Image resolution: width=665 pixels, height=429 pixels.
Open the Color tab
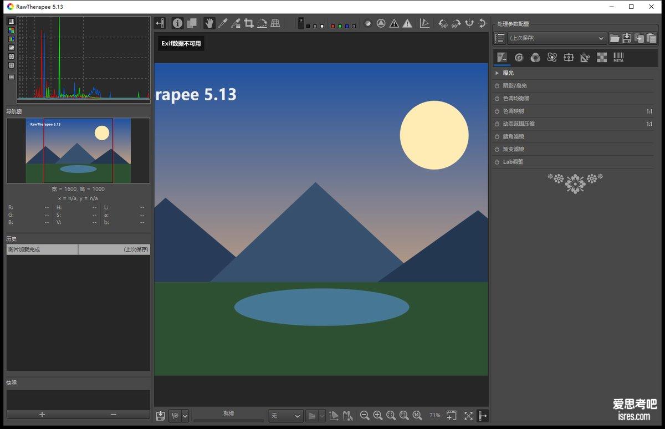tap(535, 58)
